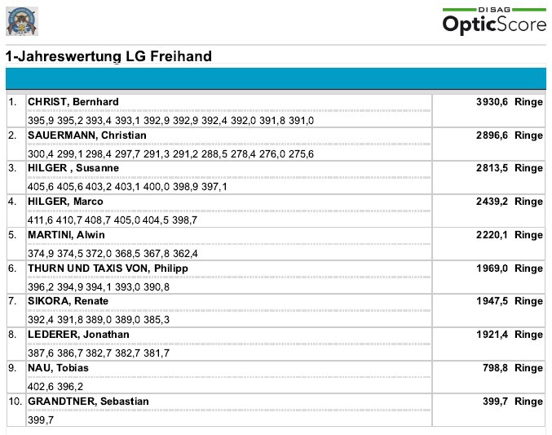Select CHRIST, Bernhard entry name
Screen dimensions: 552x435
point(73,102)
